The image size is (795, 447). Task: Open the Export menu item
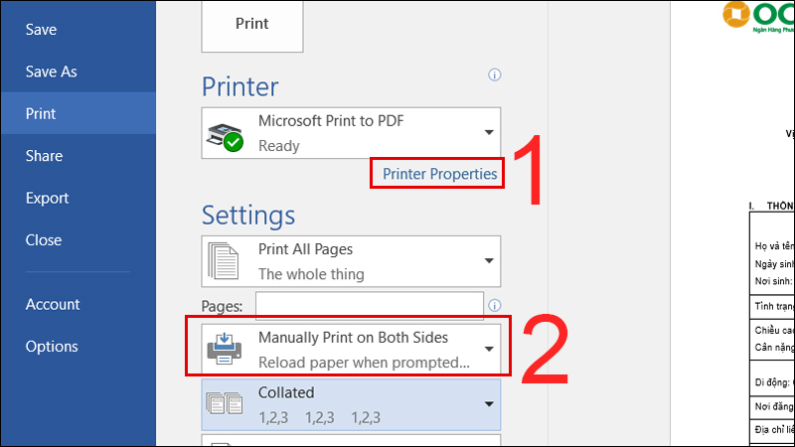pyautogui.click(x=47, y=198)
